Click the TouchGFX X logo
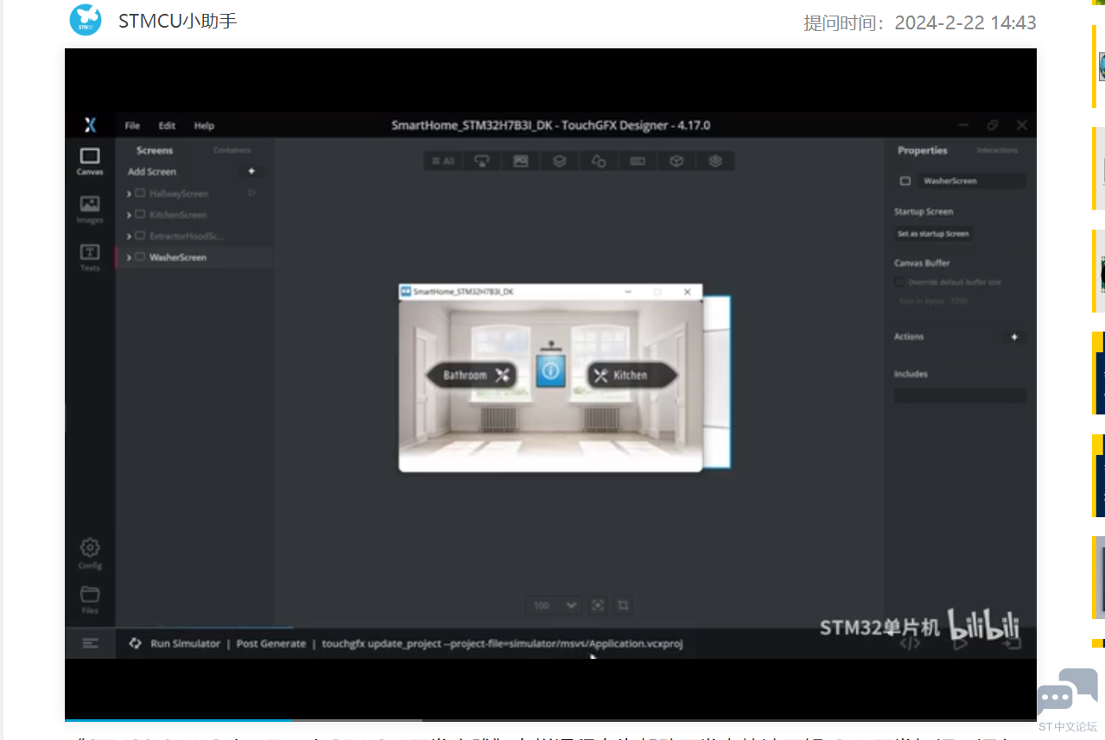Image resolution: width=1105 pixels, height=740 pixels. (x=90, y=125)
